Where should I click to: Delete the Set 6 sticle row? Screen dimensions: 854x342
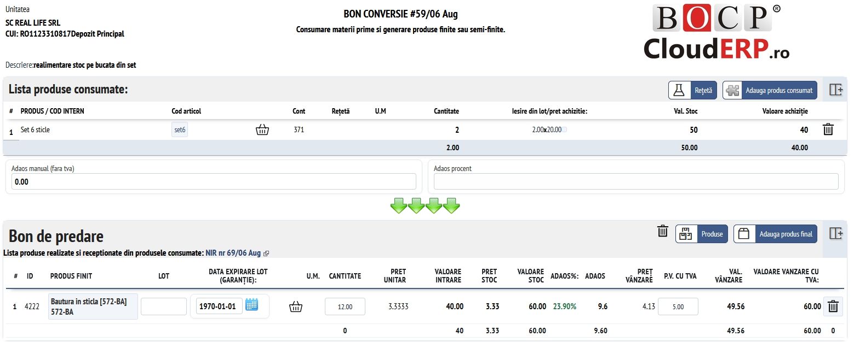pos(828,129)
